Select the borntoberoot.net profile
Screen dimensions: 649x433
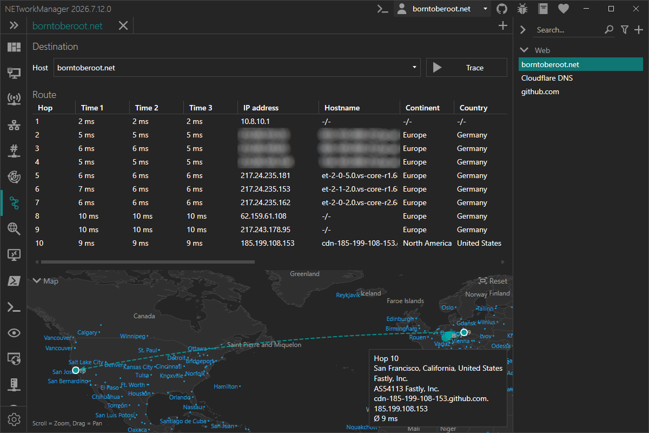click(580, 64)
